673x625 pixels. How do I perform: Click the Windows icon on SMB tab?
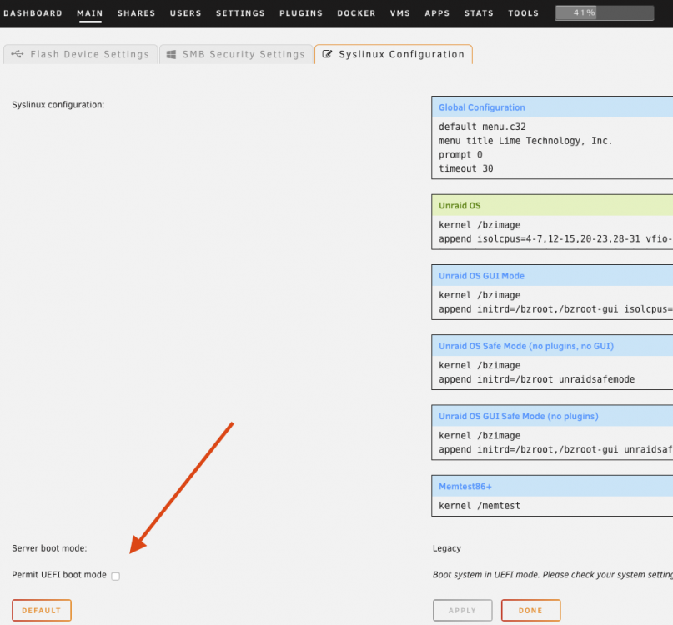point(171,54)
